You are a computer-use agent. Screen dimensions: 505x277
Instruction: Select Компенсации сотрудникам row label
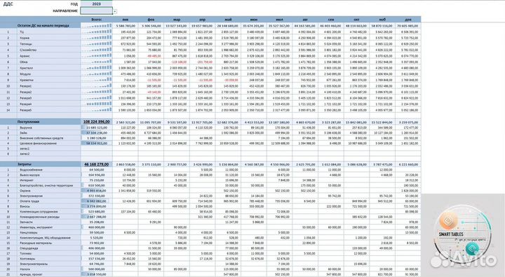click(39, 211)
